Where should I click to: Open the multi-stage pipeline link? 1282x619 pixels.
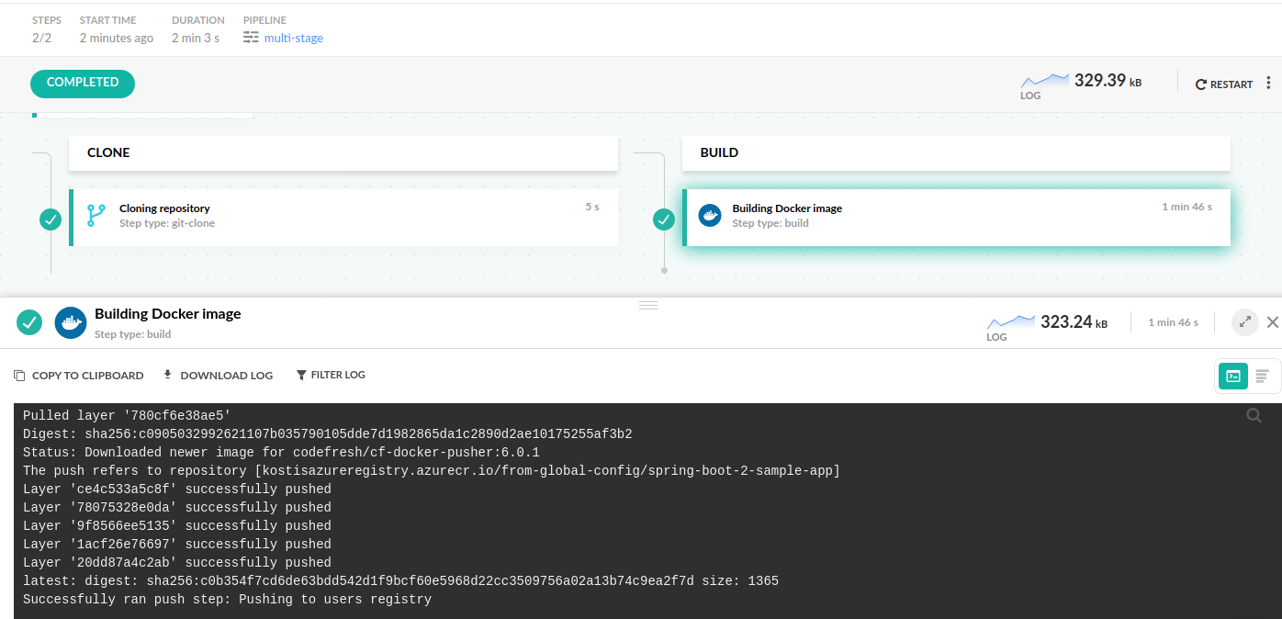293,38
